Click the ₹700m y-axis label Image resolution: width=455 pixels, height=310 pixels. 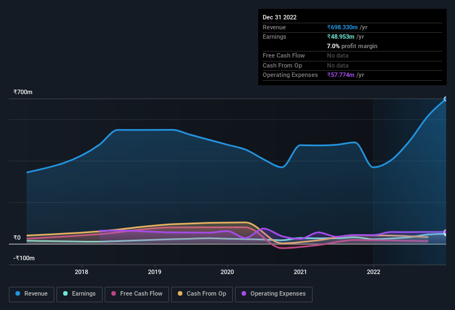(x=23, y=92)
